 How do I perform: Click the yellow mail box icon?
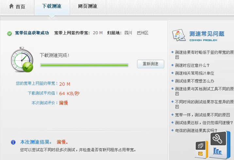pos(201,149)
